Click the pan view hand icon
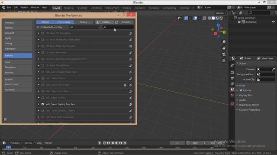The image size is (277, 155). click(x=224, y=48)
